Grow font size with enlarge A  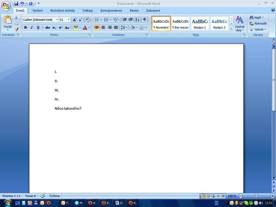click(74, 20)
